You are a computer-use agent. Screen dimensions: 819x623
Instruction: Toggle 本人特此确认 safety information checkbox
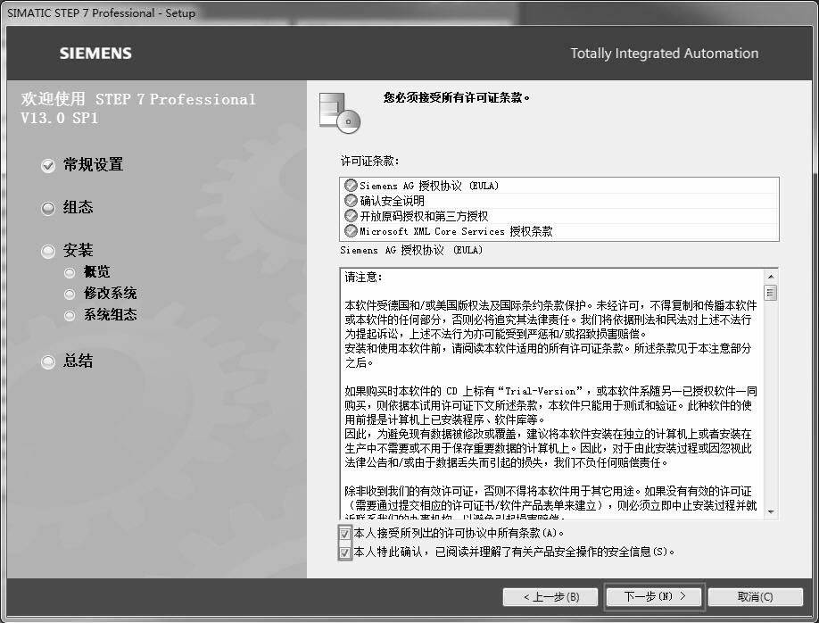point(344,552)
